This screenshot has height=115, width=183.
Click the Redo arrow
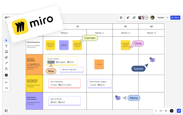(6, 88)
